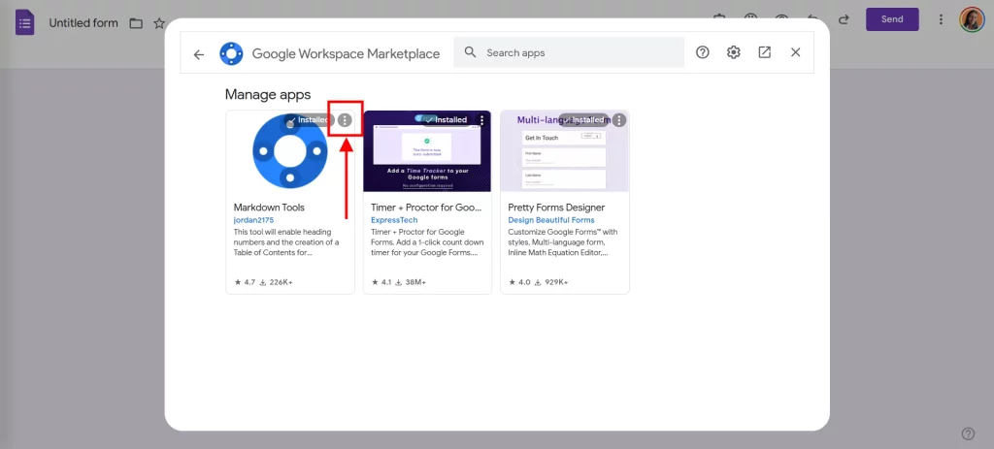Open developer link ExpressTech

394,220
